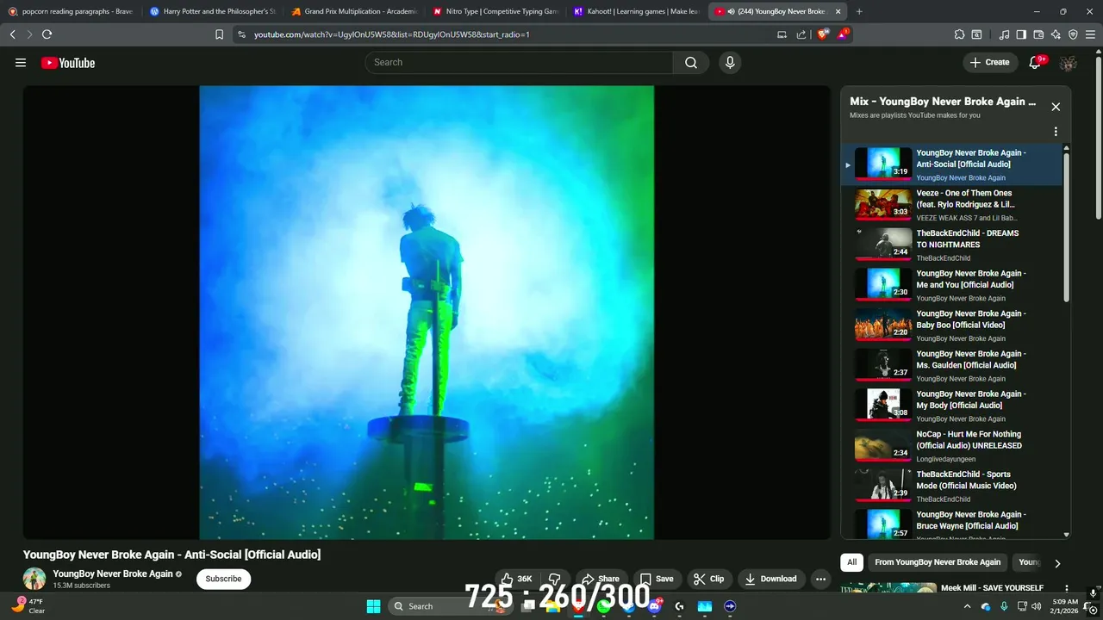Click the Mix playlist scrollbar
Screen dimensions: 1103x620
1067,227
